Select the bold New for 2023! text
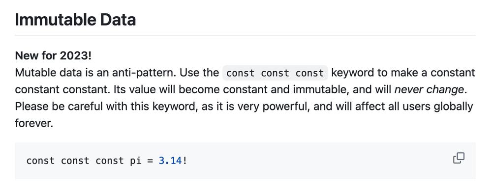 point(53,55)
